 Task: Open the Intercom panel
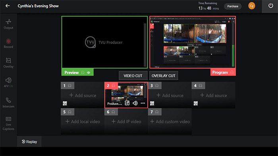pos(8,103)
